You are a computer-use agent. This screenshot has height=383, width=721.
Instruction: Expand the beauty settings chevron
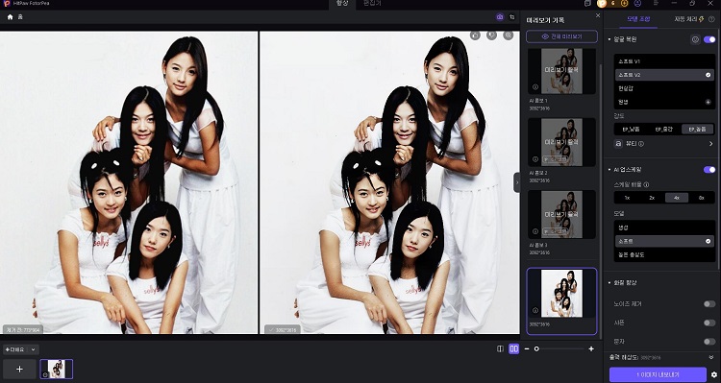[710, 144]
